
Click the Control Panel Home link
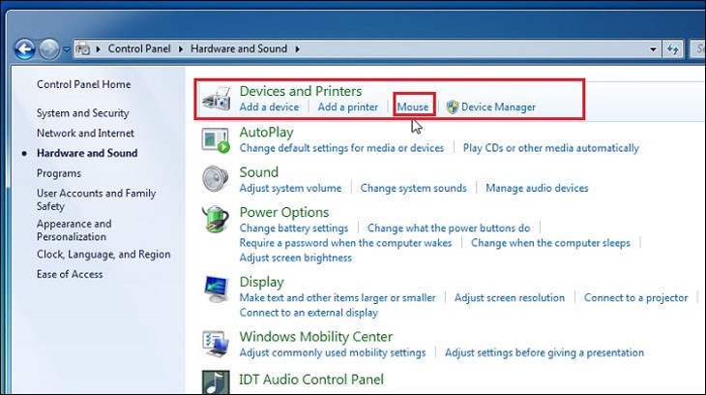pyautogui.click(x=83, y=84)
